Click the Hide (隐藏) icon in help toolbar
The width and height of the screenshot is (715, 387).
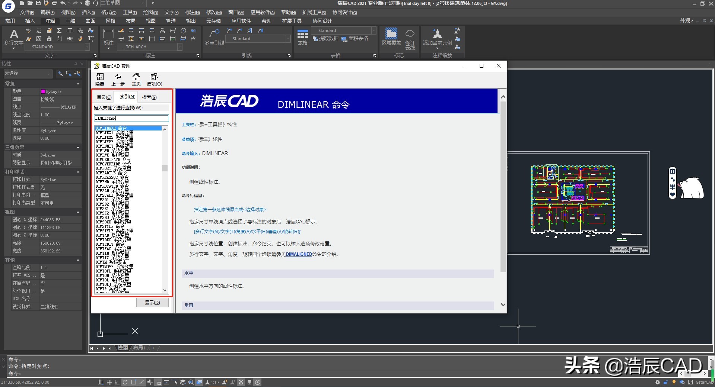click(x=100, y=79)
